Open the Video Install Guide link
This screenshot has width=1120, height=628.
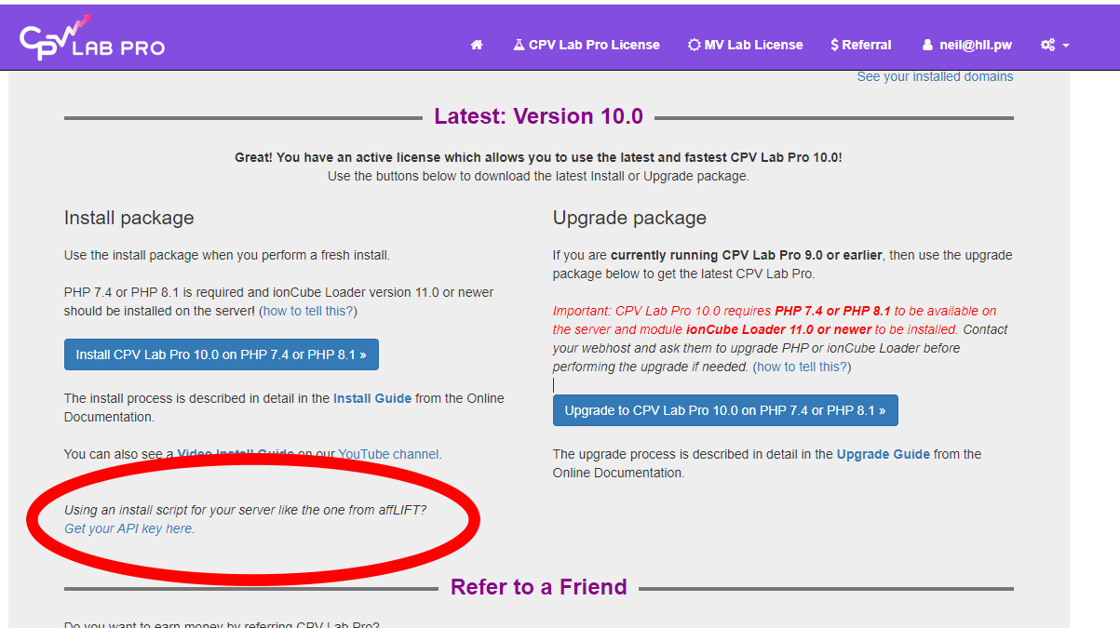point(236,454)
